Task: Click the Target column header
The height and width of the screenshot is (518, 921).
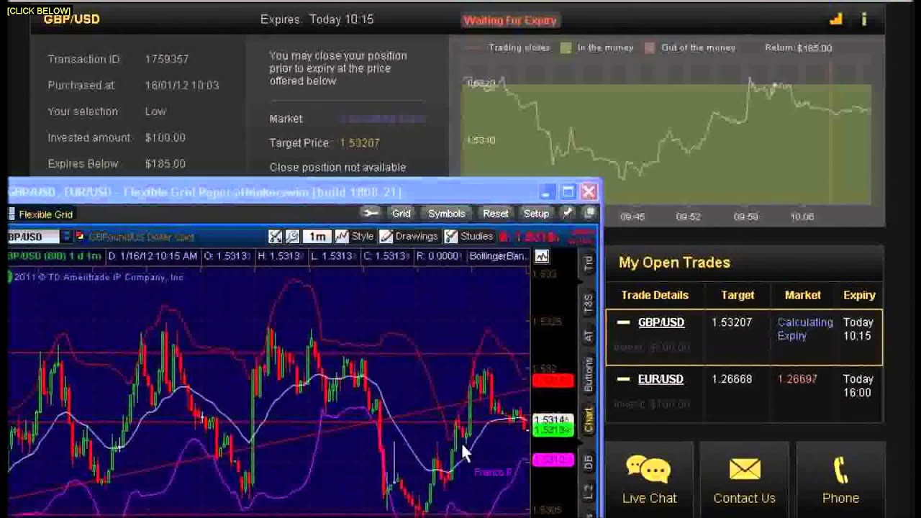Action: click(x=738, y=295)
